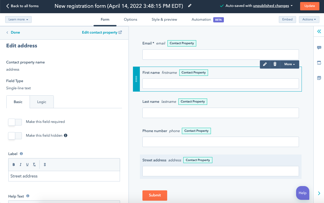Open the More menu on First name field
324x203 pixels.
(x=289, y=64)
